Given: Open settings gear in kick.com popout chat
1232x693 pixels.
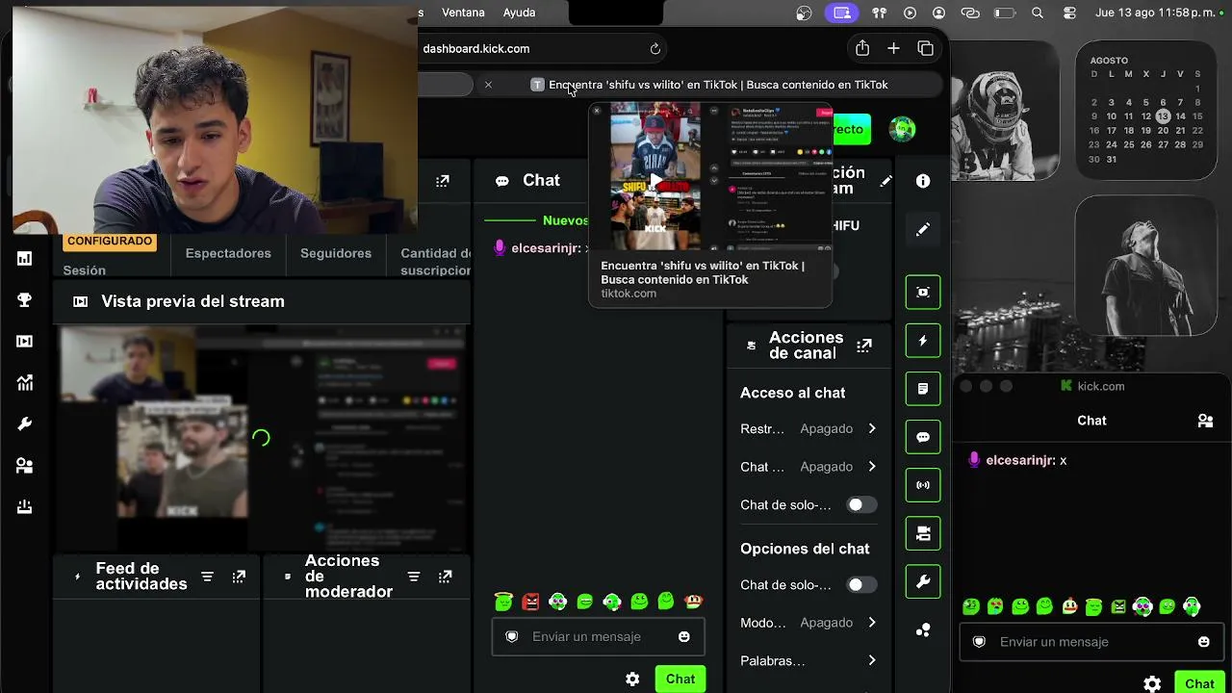Looking at the screenshot, I should (1152, 683).
